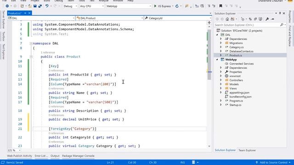
Task: Open the Properties side tab
Action: 290,16
